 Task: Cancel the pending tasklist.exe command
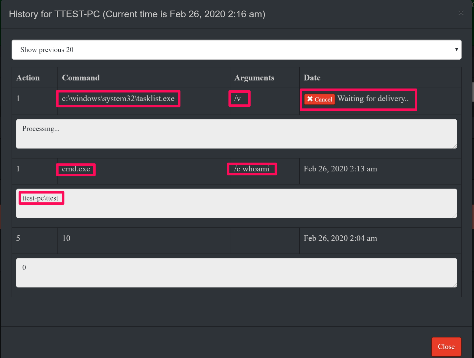pos(320,99)
